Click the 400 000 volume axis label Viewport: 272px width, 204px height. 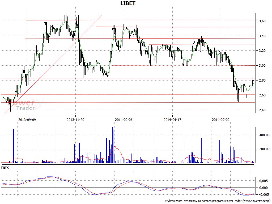point(265,135)
